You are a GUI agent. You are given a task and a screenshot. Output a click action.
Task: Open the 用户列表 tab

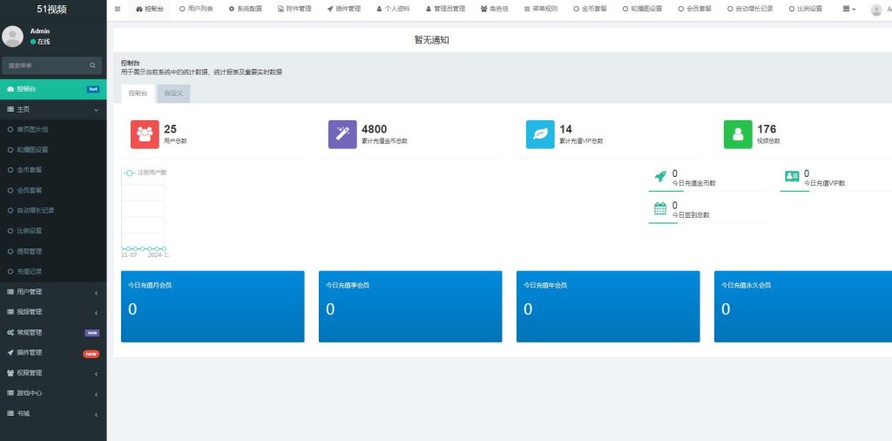[x=196, y=9]
